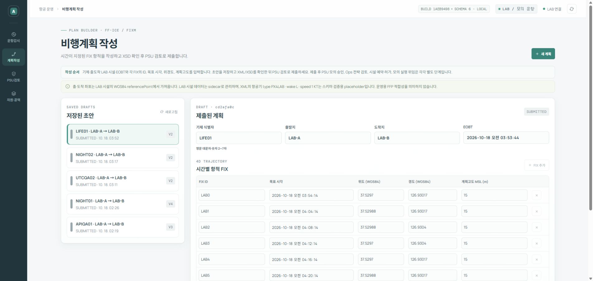The width and height of the screenshot is (593, 281).
Task: Remove the LAB1 fix row
Action: (536, 211)
